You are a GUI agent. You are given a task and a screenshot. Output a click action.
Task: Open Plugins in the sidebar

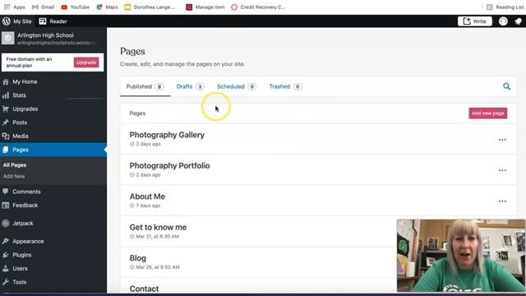pyautogui.click(x=22, y=255)
